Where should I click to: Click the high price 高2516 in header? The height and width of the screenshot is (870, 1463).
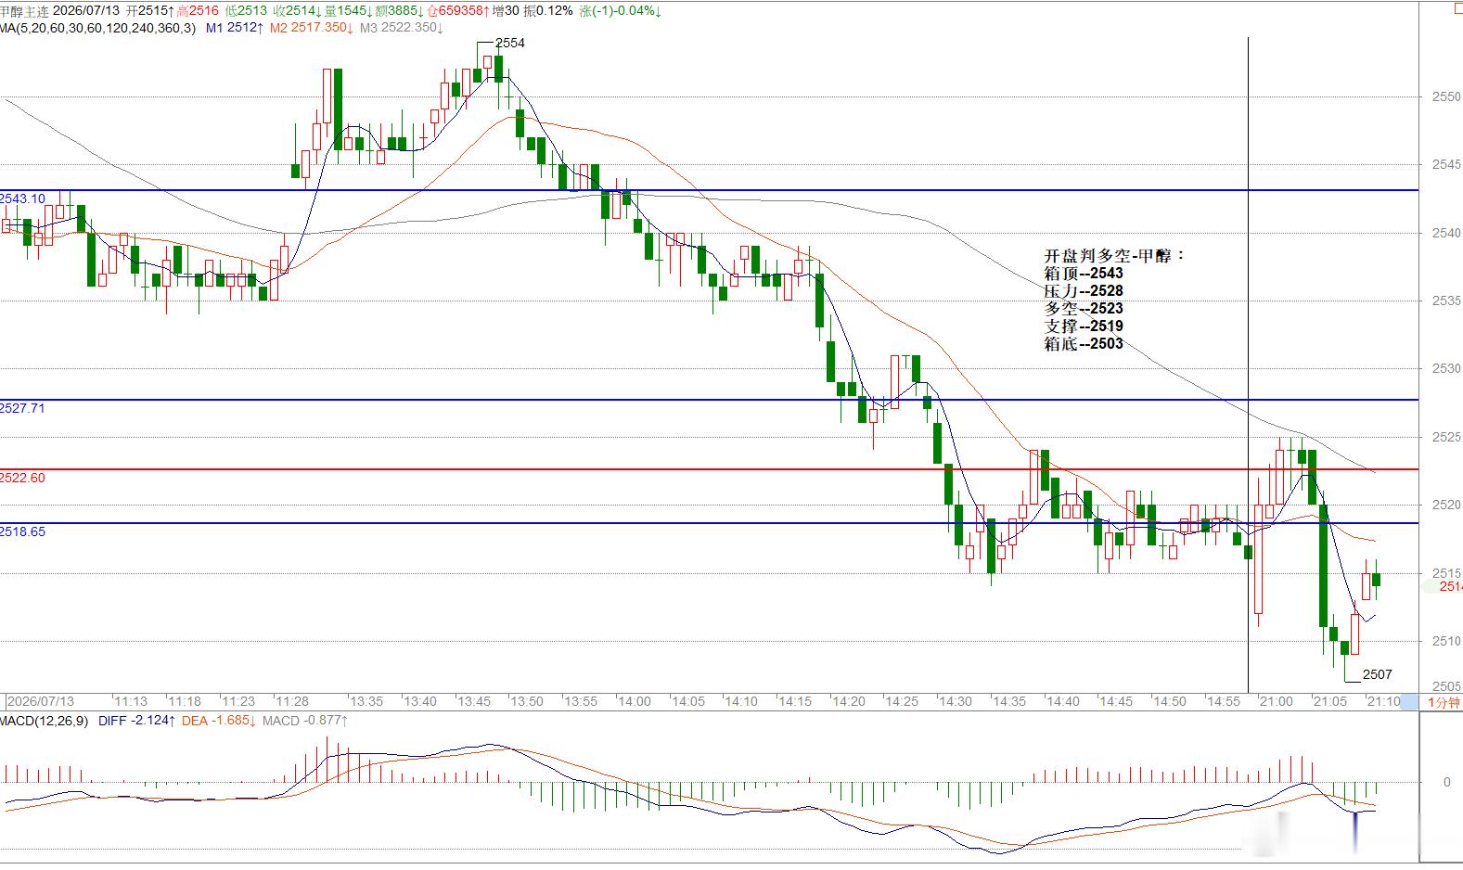[197, 11]
